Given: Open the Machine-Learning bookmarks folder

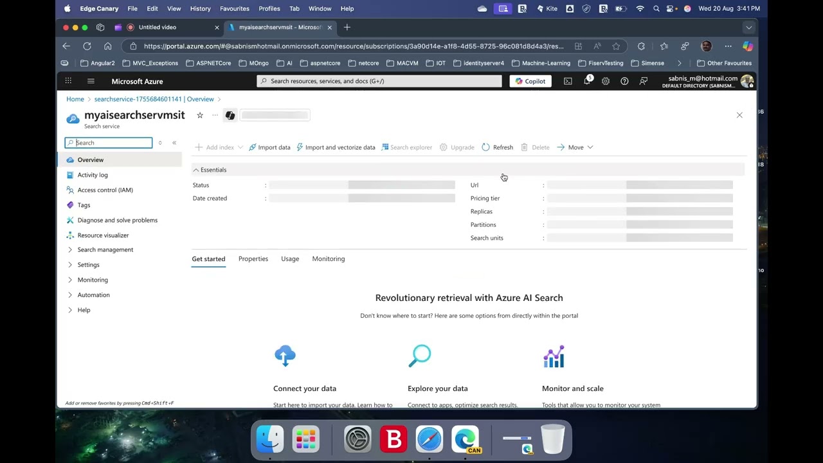Looking at the screenshot, I should tap(541, 63).
